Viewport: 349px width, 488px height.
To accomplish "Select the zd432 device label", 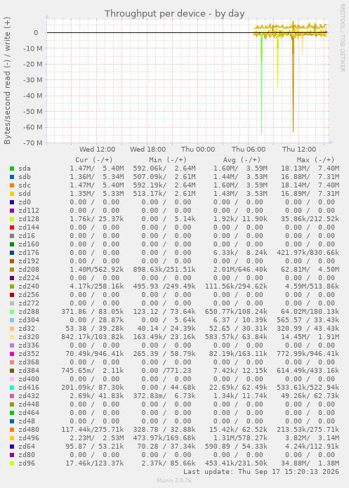I will point(29,396).
